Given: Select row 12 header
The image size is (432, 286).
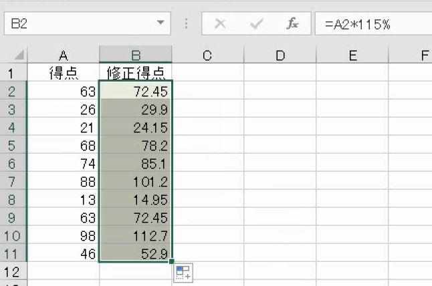Looking at the screenshot, I should click(13, 271).
